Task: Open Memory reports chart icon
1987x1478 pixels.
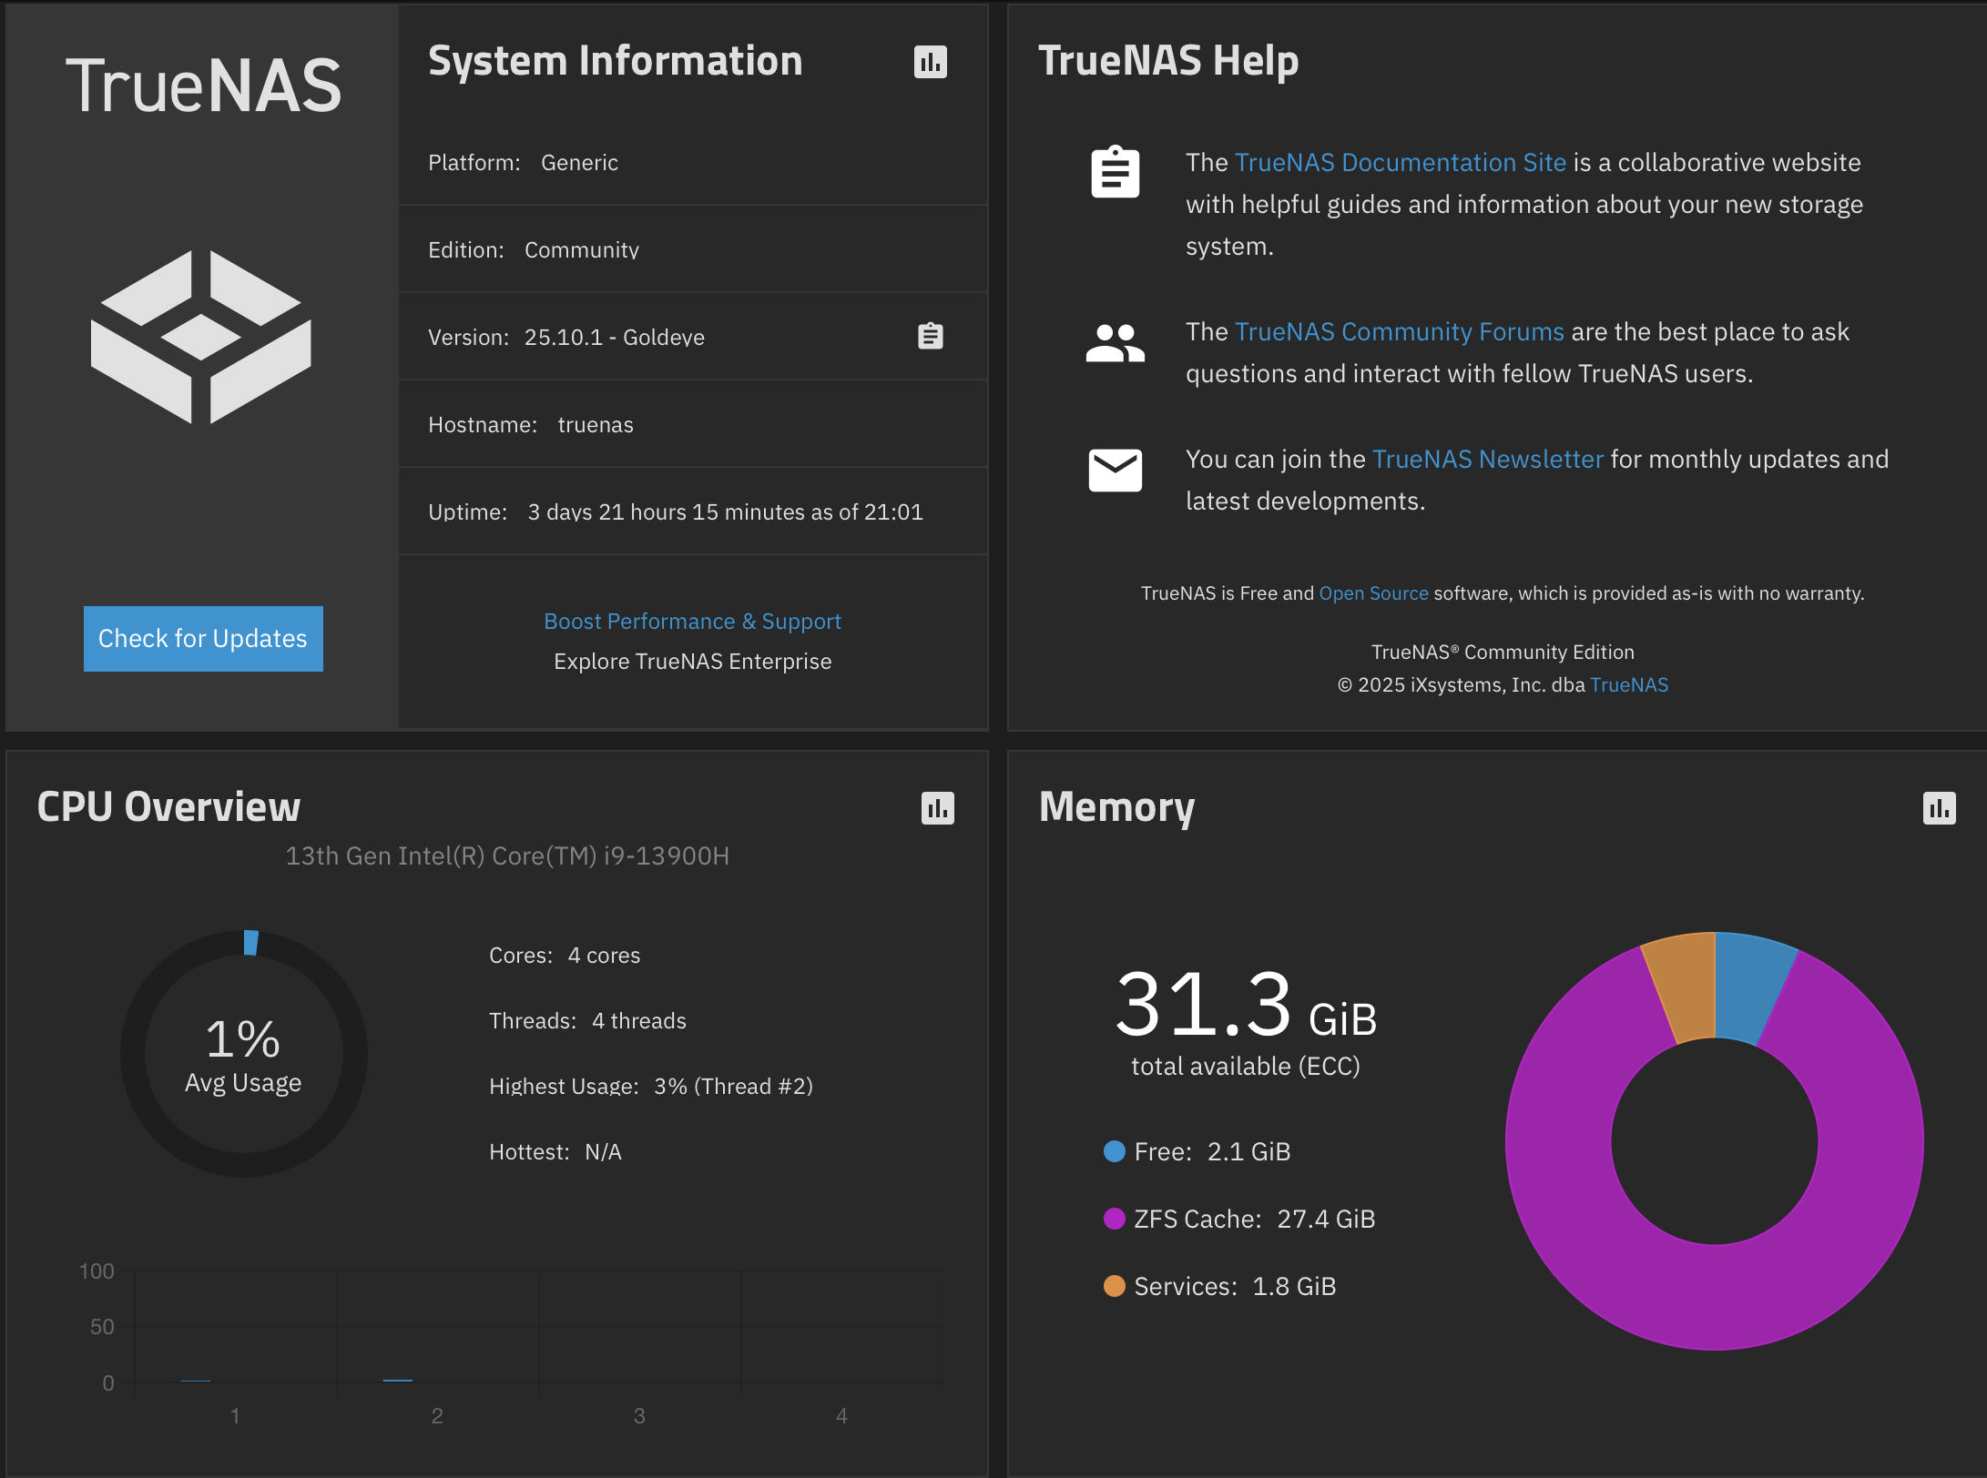Action: click(1939, 808)
